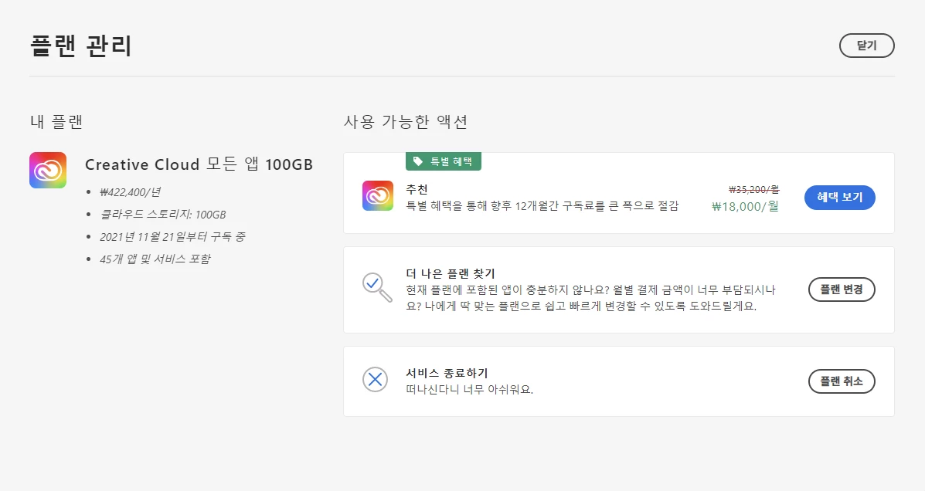This screenshot has width=925, height=491.
Task: Click the 플랜 변경 button
Action: (842, 290)
